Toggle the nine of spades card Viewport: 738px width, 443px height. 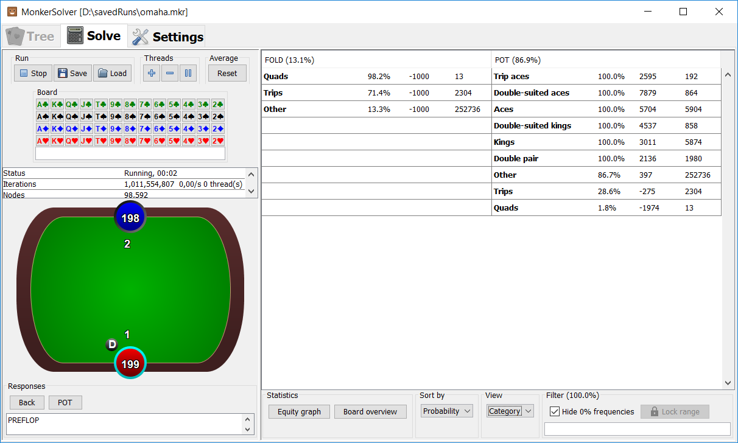click(116, 116)
